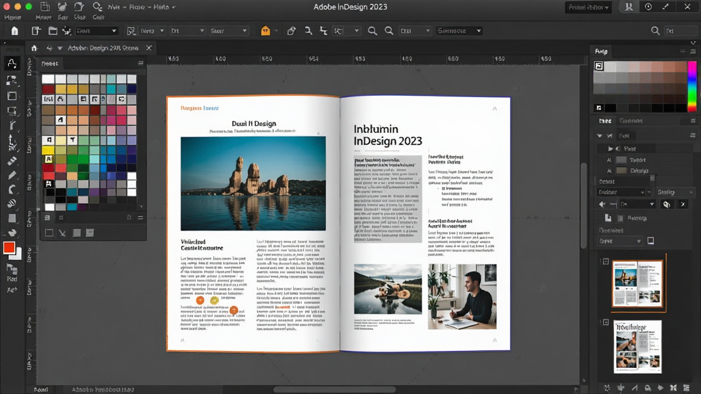Toggle the marker beside second pages thumbnail
Viewport: 701px width, 394px height.
[606, 322]
